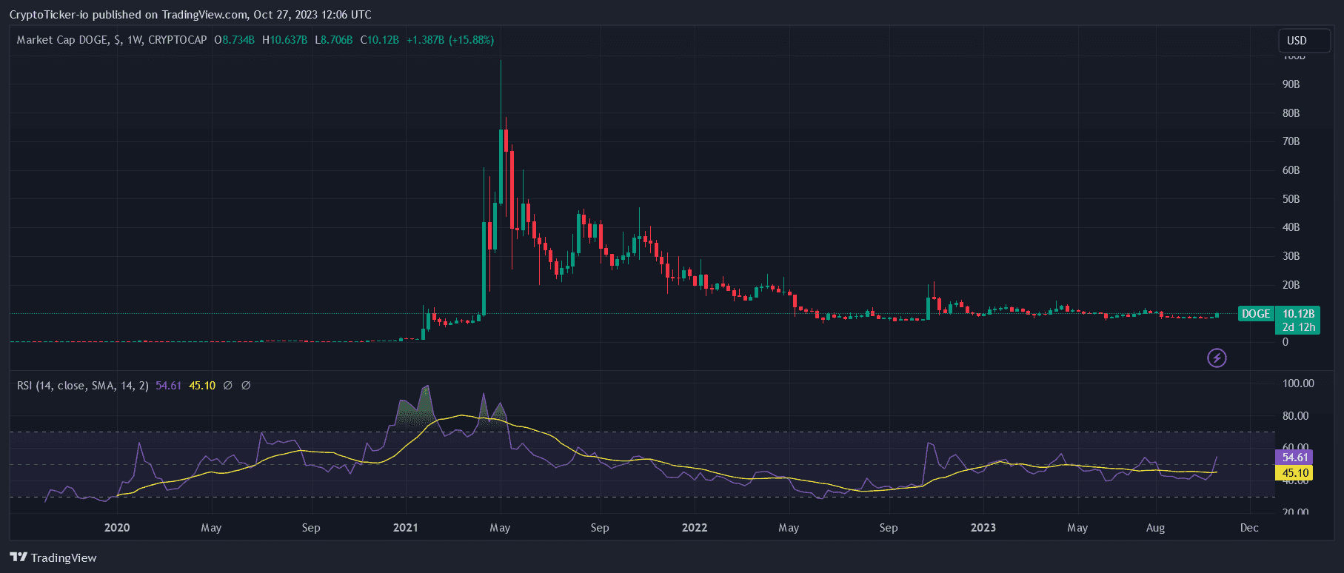The image size is (1344, 573).
Task: Click the 0 price axis label
Action: (x=1286, y=342)
